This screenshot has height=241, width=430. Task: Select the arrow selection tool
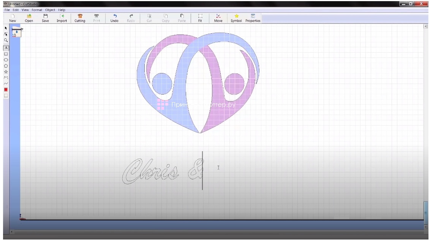coord(6,28)
